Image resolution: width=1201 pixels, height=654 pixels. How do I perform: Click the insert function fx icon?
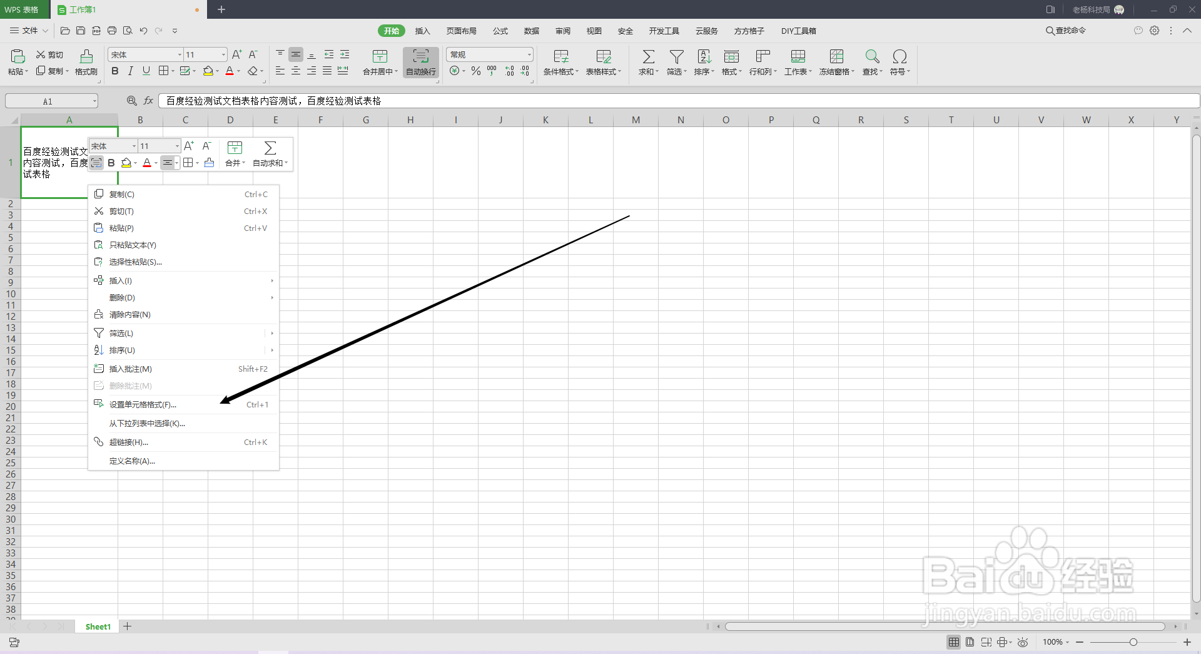coord(148,101)
